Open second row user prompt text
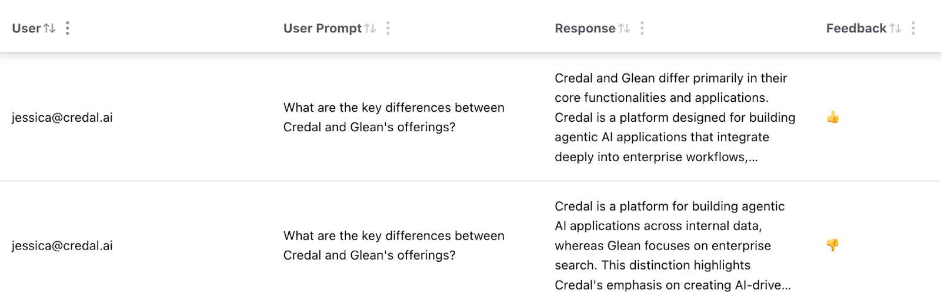Viewport: 941px width, 306px height. click(394, 245)
